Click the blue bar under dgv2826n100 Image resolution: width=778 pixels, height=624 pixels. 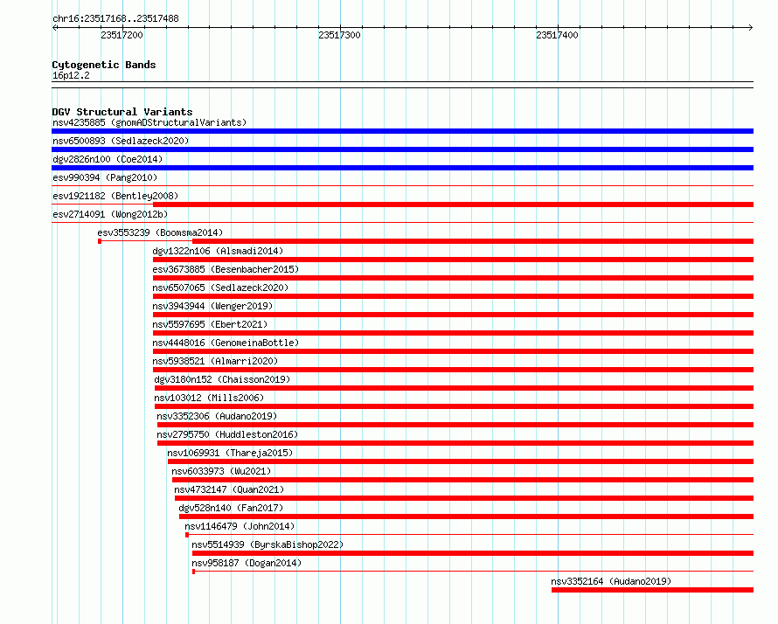(402, 168)
